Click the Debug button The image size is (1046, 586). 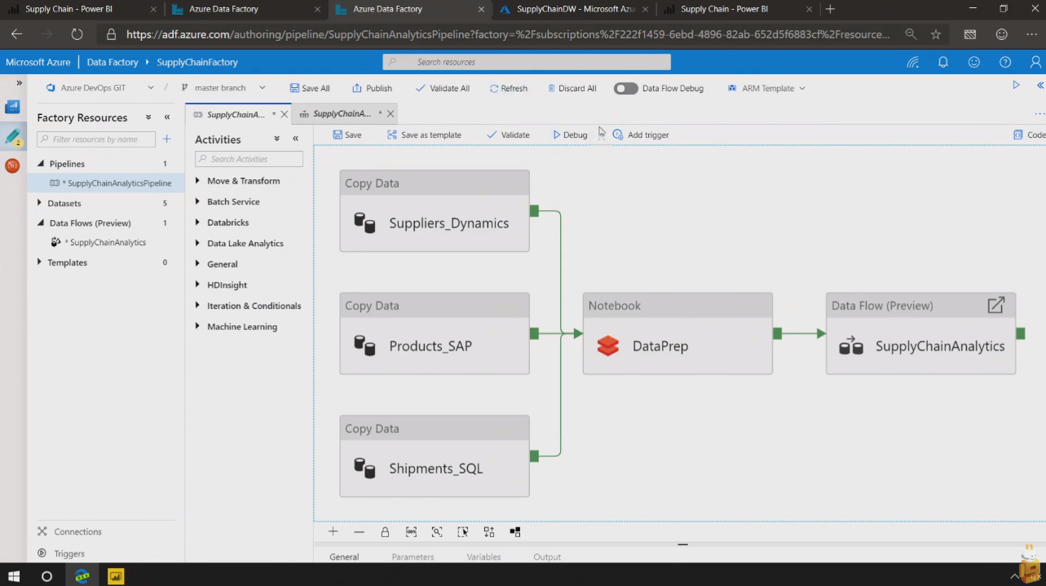570,134
